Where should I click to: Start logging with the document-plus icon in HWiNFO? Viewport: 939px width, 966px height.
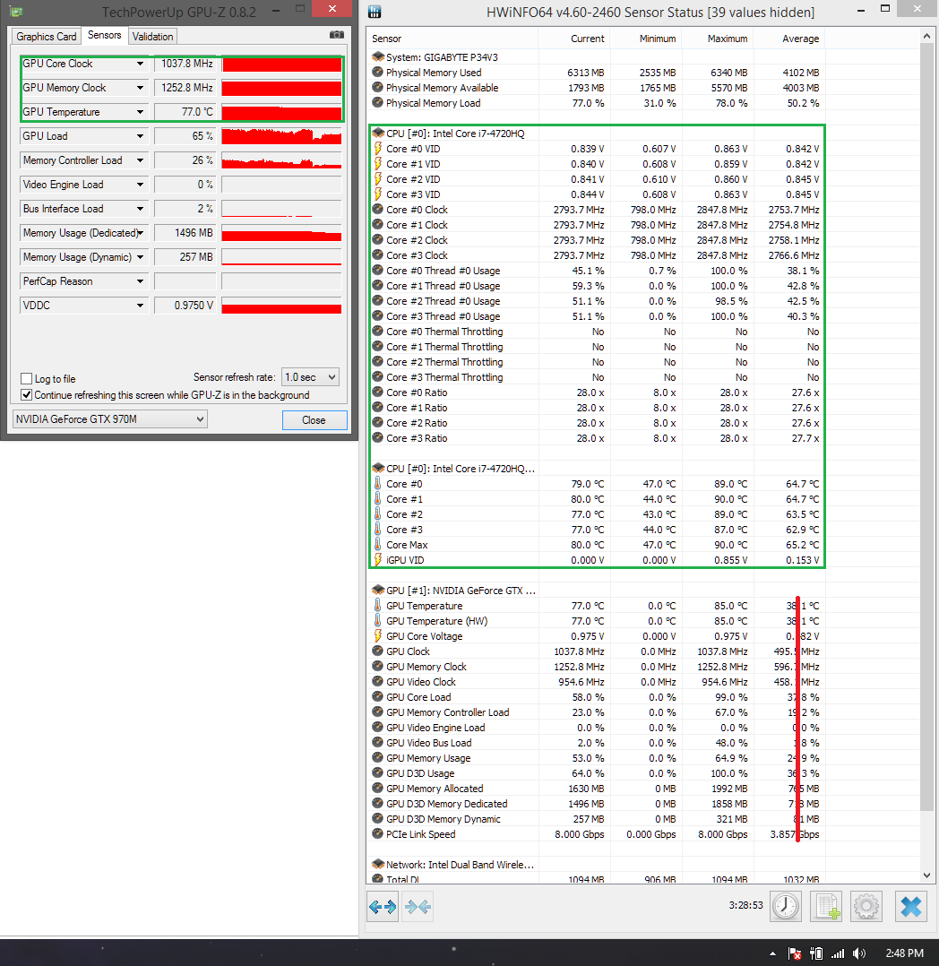(x=826, y=906)
